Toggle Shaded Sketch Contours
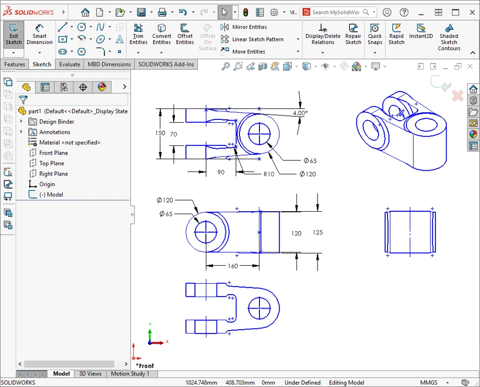480x387 pixels. (x=448, y=37)
